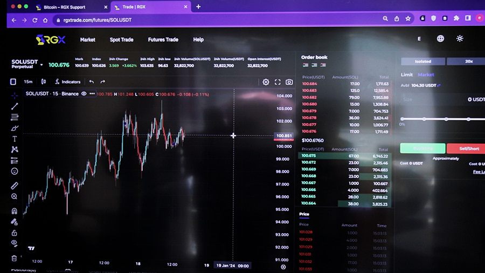This screenshot has width=485, height=273.
Task: Click the RGX logo
Action: pos(51,39)
